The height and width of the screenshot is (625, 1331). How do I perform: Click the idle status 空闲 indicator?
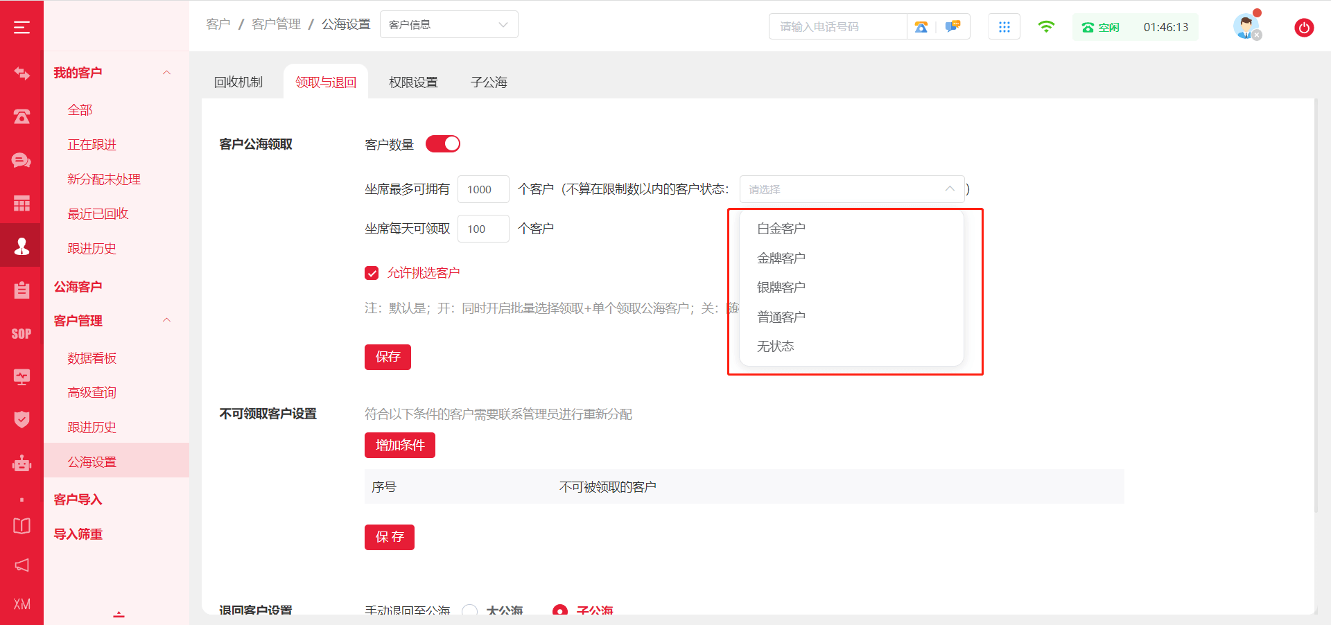point(1101,27)
